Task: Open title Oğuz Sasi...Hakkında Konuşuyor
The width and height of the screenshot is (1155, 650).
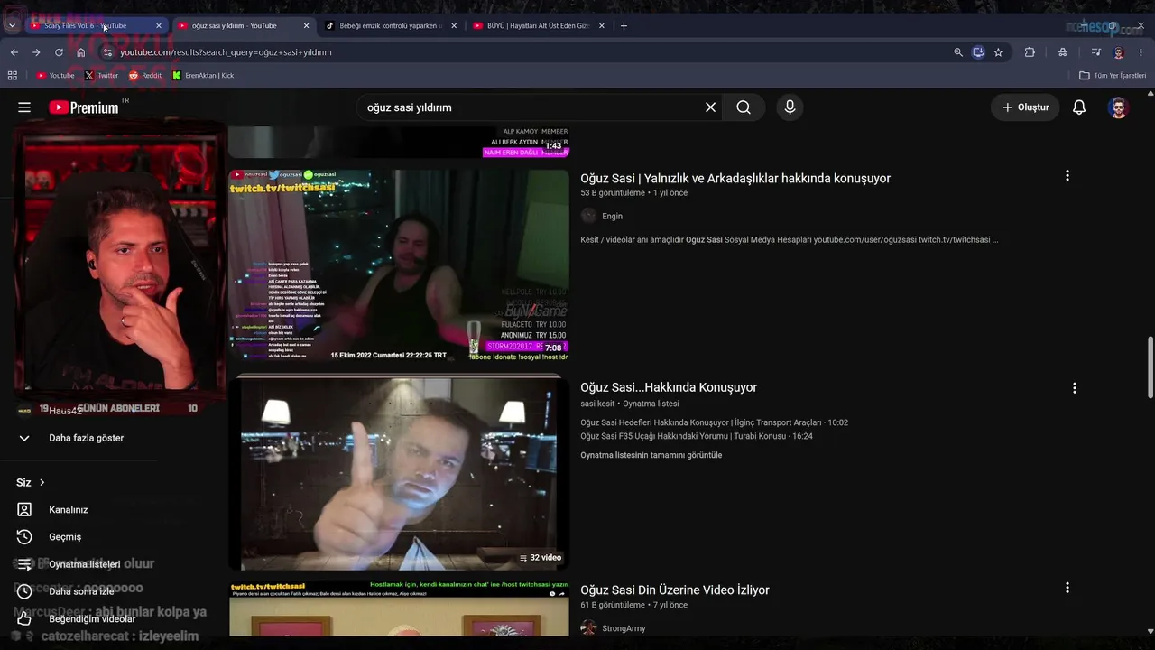Action: coord(669,387)
